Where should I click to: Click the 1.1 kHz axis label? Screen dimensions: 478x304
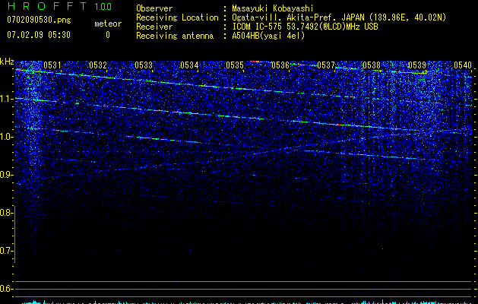click(6, 99)
